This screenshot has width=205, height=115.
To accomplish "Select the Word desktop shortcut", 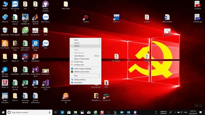I will pyautogui.click(x=35, y=84).
